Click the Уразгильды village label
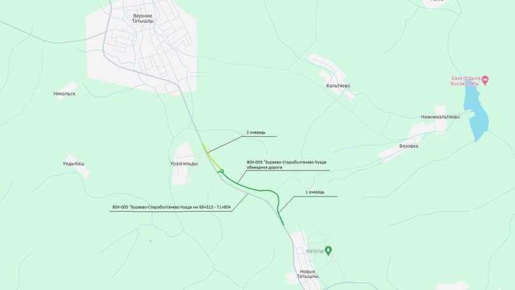This screenshot has width=515, height=290. pyautogui.click(x=184, y=163)
